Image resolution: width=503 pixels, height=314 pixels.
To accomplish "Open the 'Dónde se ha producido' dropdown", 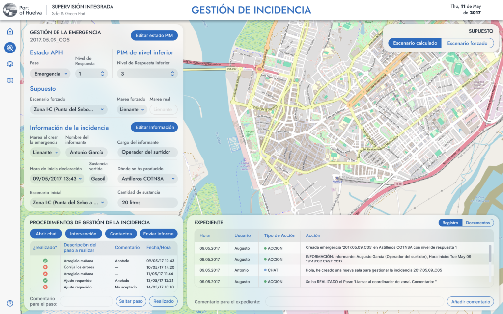I will pos(147,178).
